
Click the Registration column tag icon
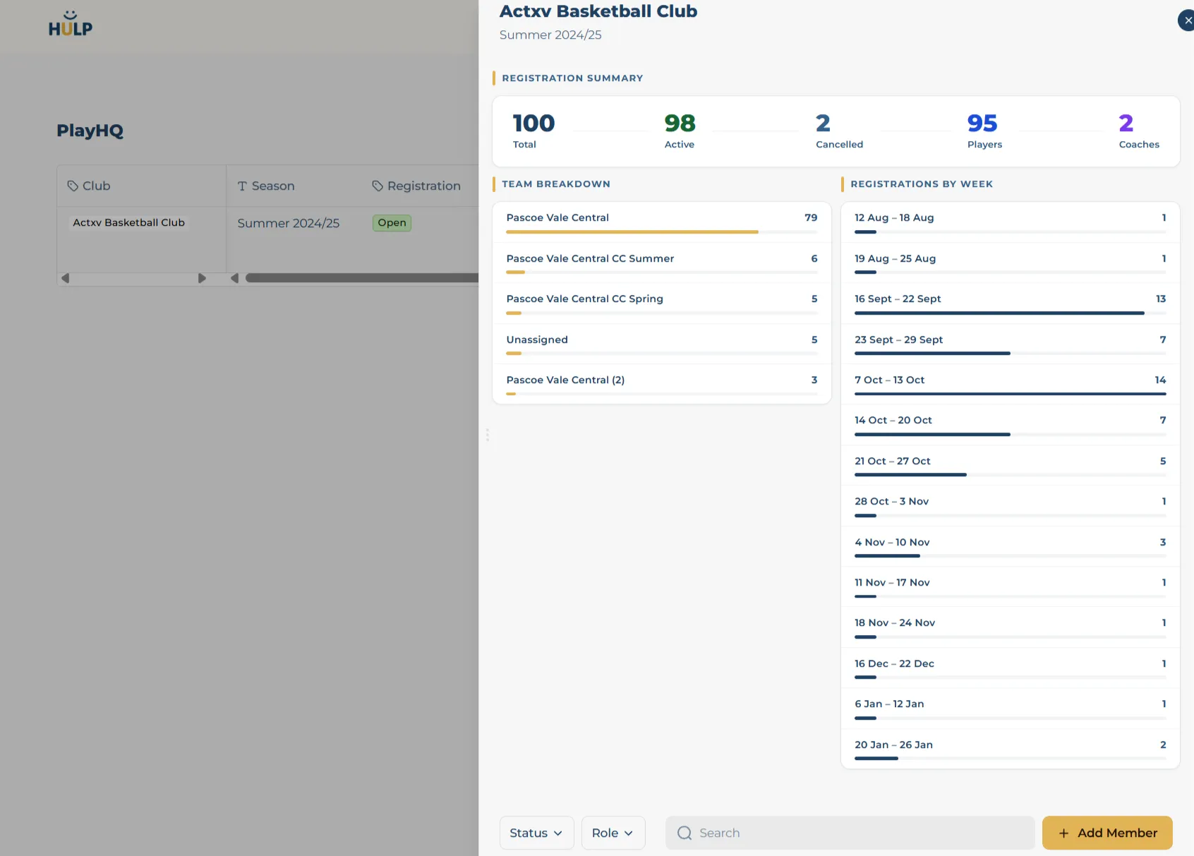pyautogui.click(x=378, y=186)
